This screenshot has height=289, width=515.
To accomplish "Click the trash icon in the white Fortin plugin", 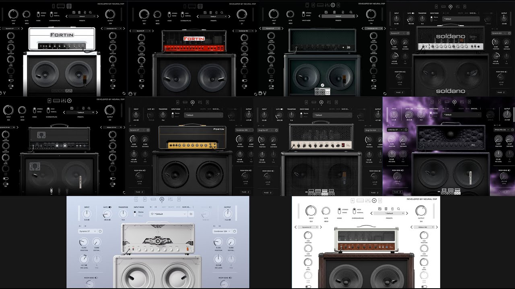I will coord(79,12).
